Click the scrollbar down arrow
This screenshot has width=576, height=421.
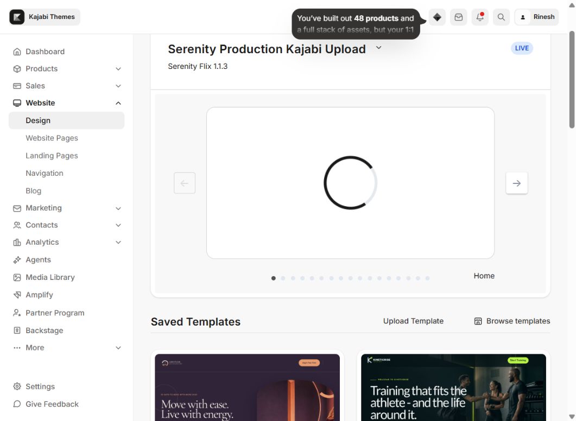point(572,417)
